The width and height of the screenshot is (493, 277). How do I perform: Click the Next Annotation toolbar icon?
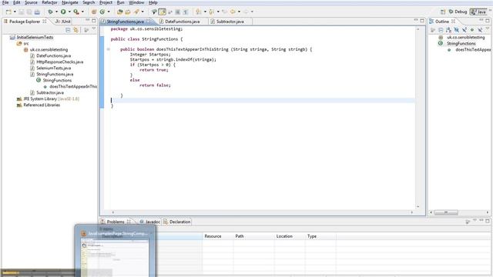tap(199, 12)
